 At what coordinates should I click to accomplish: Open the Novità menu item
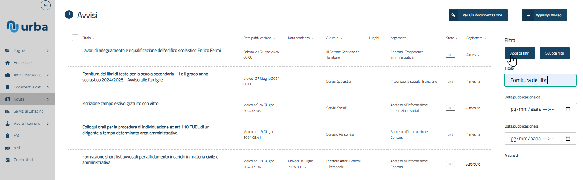coord(19,99)
